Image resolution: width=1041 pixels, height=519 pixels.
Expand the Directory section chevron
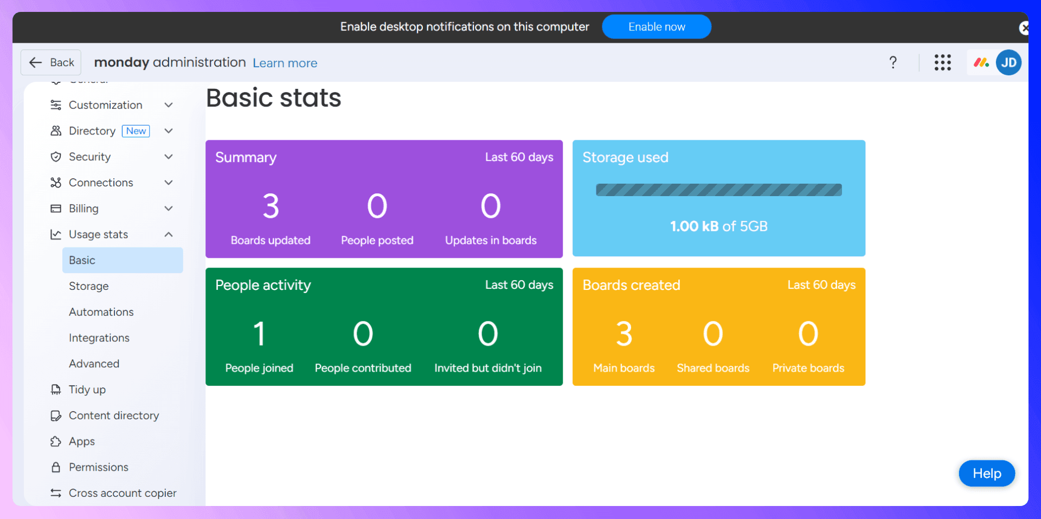(169, 131)
